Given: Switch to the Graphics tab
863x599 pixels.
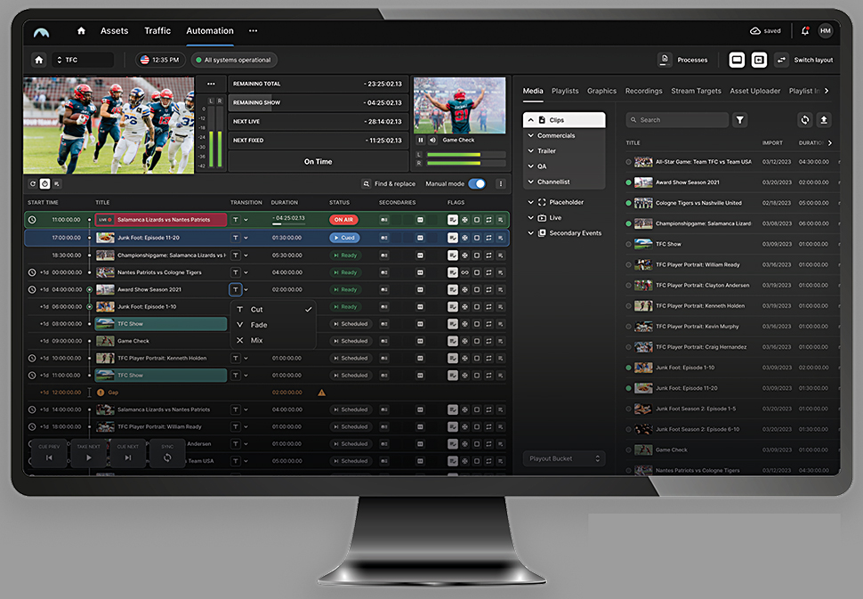Looking at the screenshot, I should click(x=601, y=91).
